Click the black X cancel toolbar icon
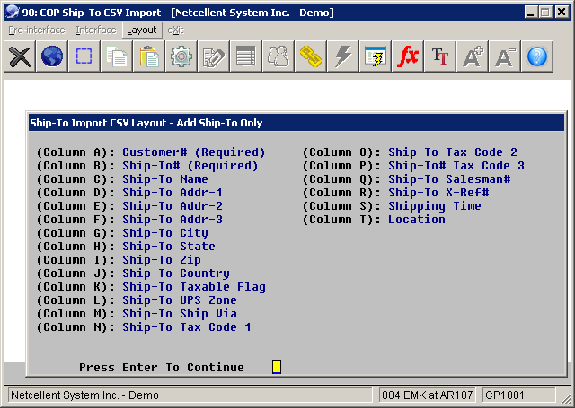The width and height of the screenshot is (575, 408). (x=19, y=56)
